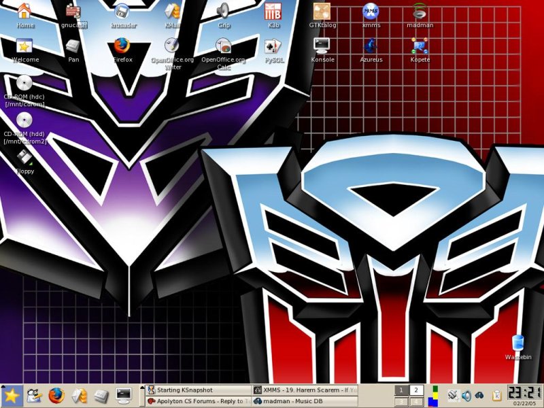Switch to the Apolyton CS Forums window
The image size is (544, 408).
pos(197,401)
